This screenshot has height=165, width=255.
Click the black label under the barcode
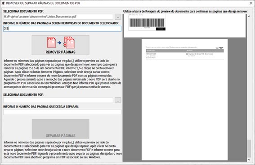pyautogui.click(x=161, y=29)
